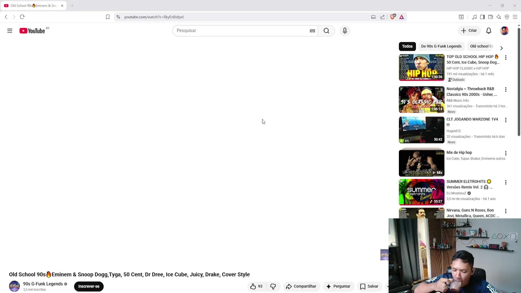Open the tab search icon in toolbar
521x293 pixels.
coord(461,17)
